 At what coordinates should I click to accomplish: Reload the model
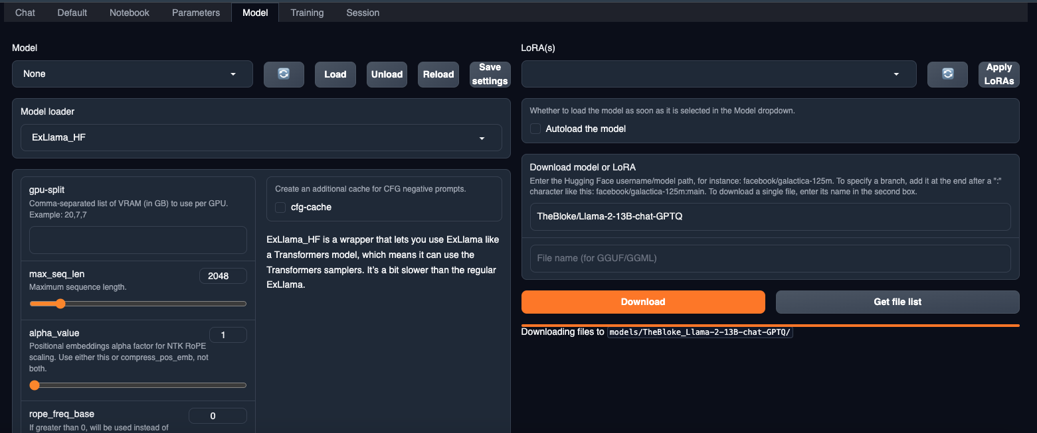[x=438, y=74]
